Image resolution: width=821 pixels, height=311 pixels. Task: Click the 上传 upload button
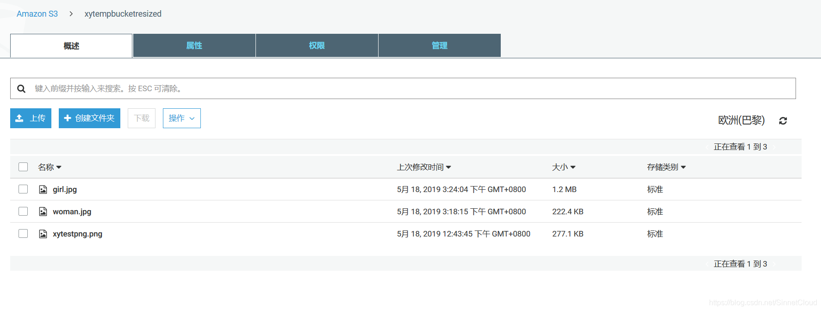pyautogui.click(x=31, y=118)
